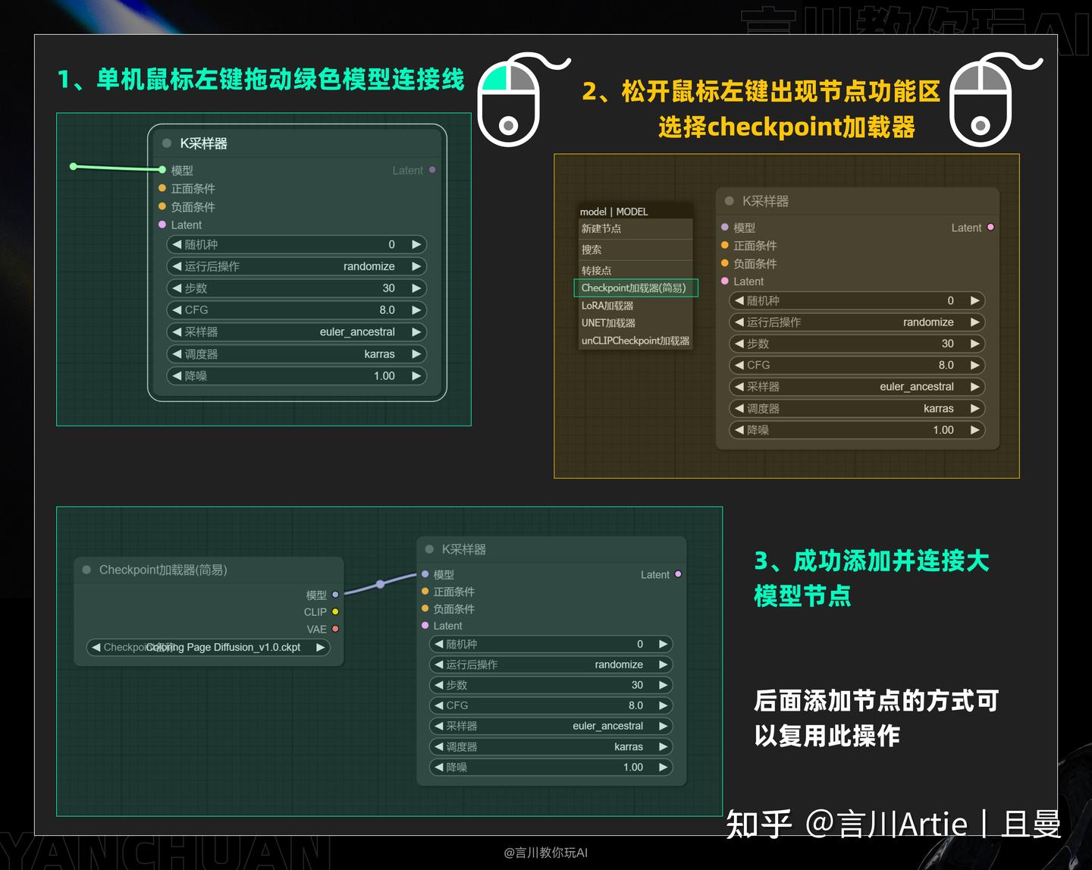The image size is (1092, 870).
Task: Increase 降噪 with right arrow in step 1 node
Action: click(x=416, y=376)
